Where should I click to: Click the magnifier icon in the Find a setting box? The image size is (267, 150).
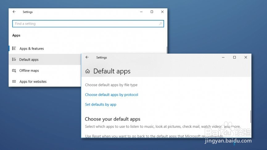click(160, 24)
